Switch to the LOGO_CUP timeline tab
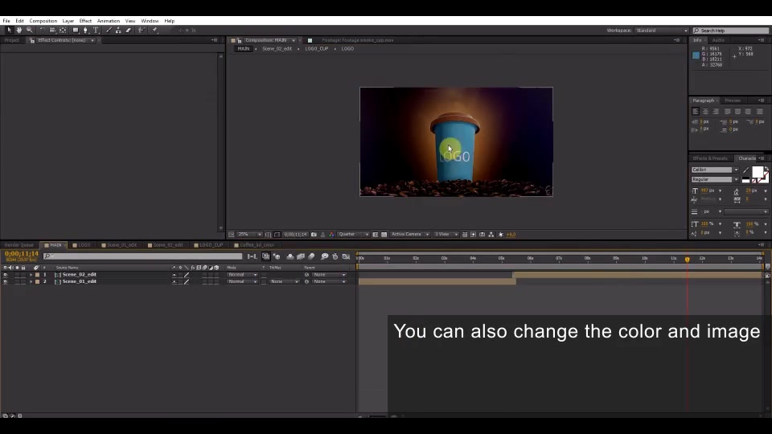The image size is (772, 434). point(211,245)
